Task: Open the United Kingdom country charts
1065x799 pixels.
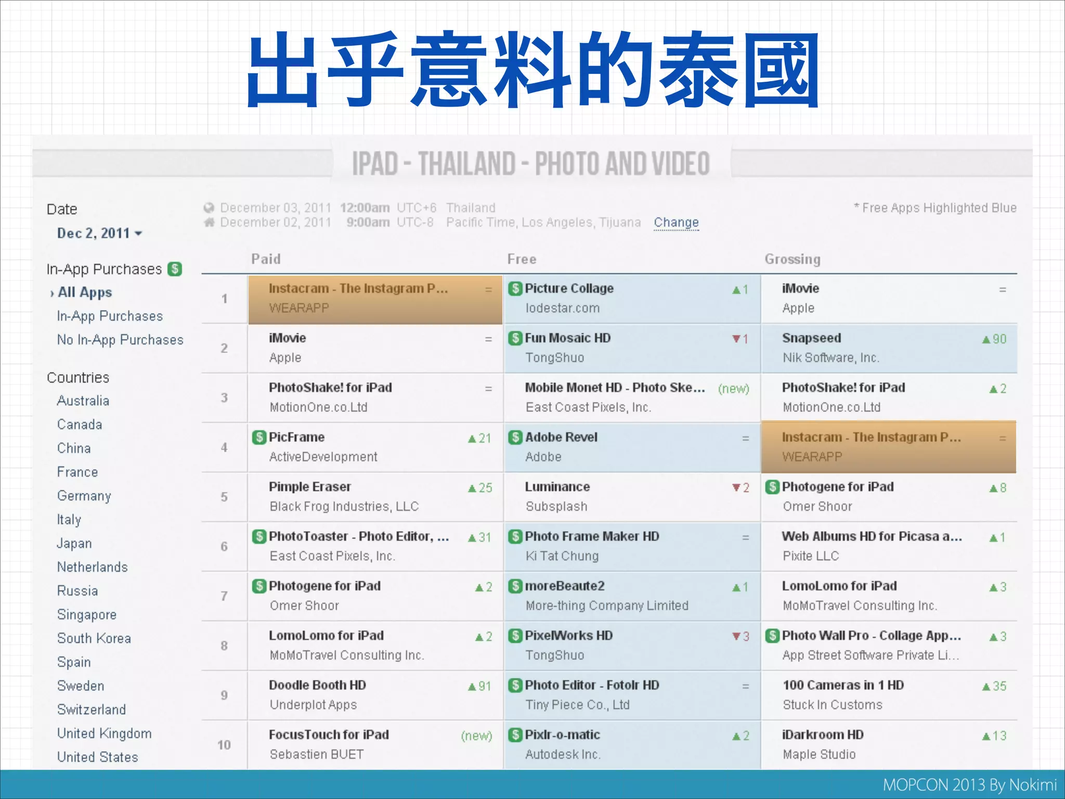Action: pyautogui.click(x=105, y=733)
